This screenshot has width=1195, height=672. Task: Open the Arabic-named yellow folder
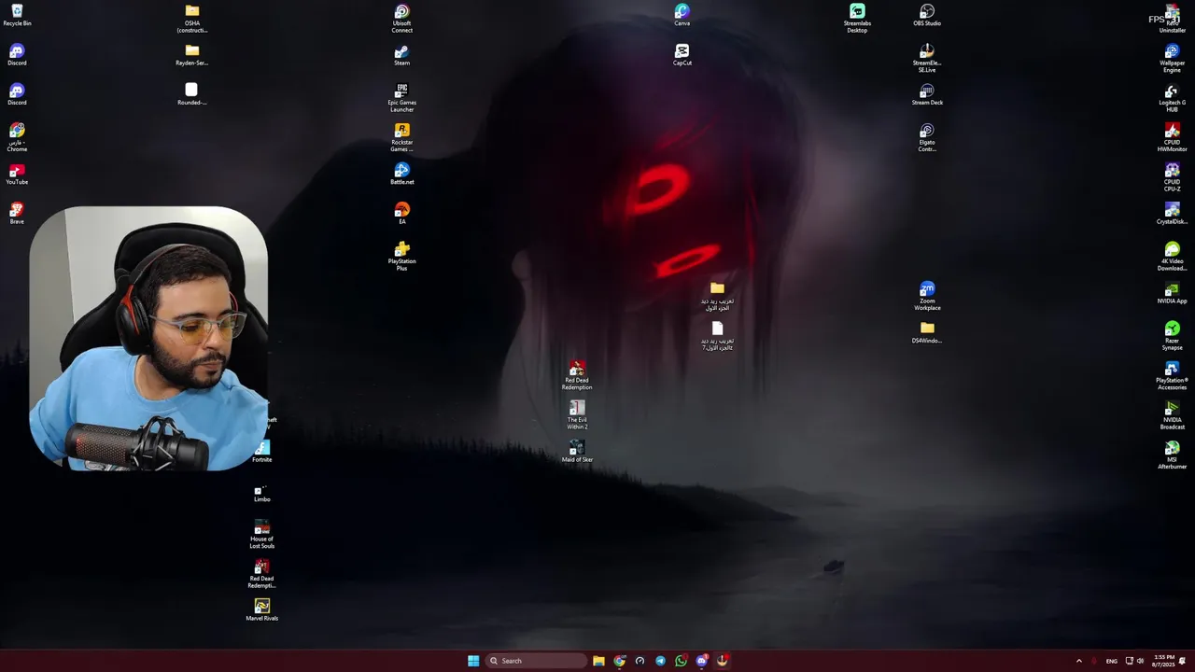pos(717,296)
